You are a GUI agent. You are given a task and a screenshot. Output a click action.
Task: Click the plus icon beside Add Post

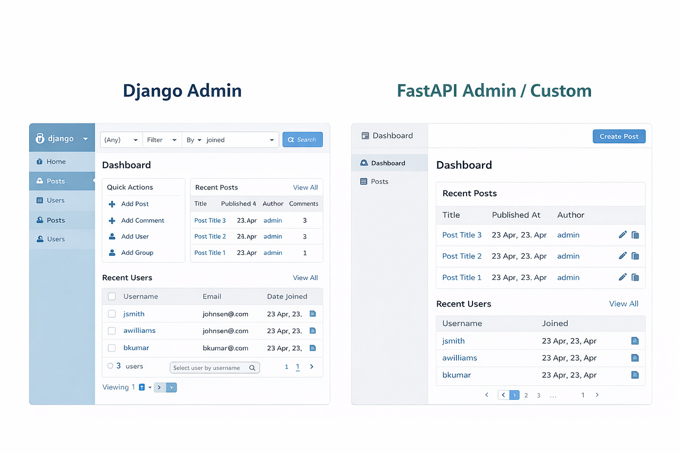[112, 204]
